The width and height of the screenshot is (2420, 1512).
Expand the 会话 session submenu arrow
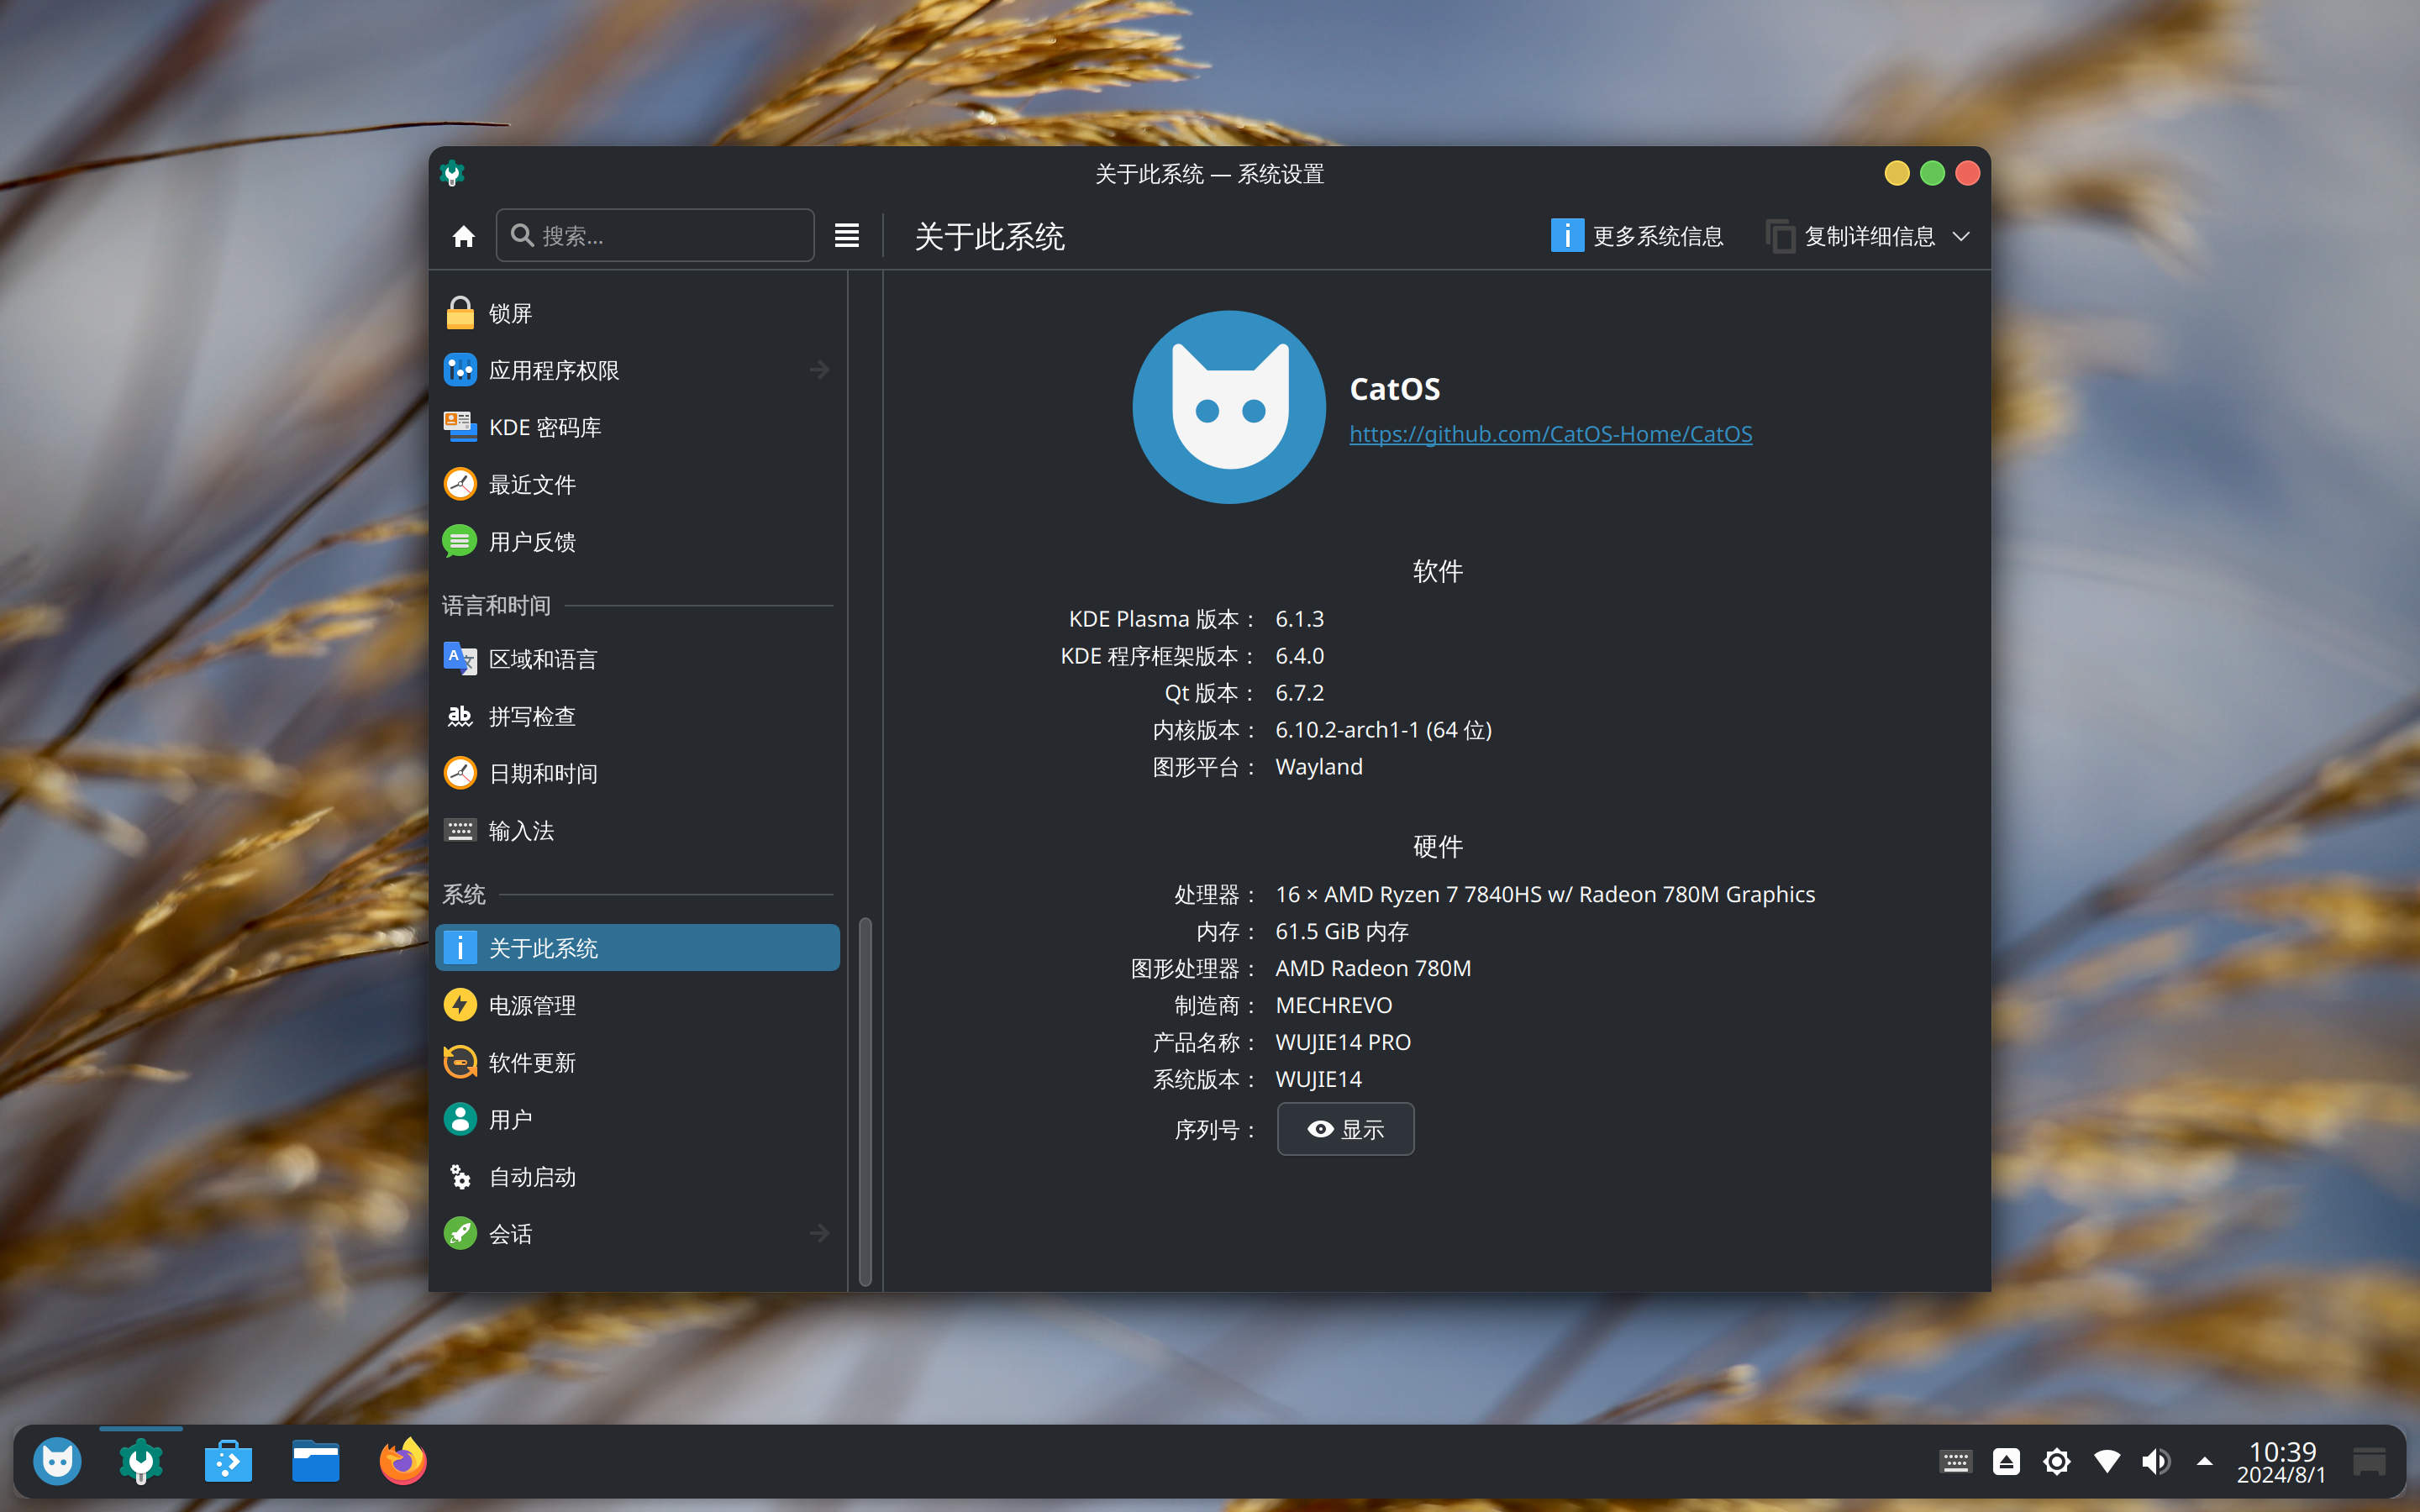819,1233
